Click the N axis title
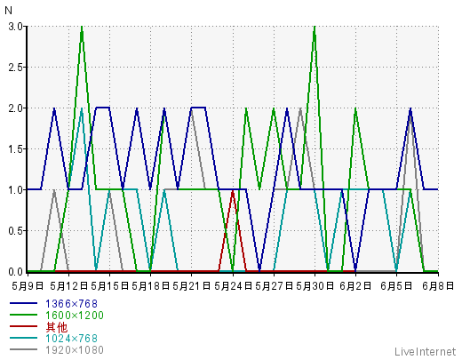The width and height of the screenshot is (462, 360). (8, 11)
